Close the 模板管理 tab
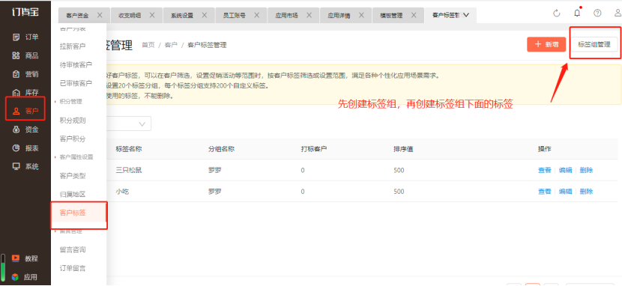622x286 pixels. 414,15
